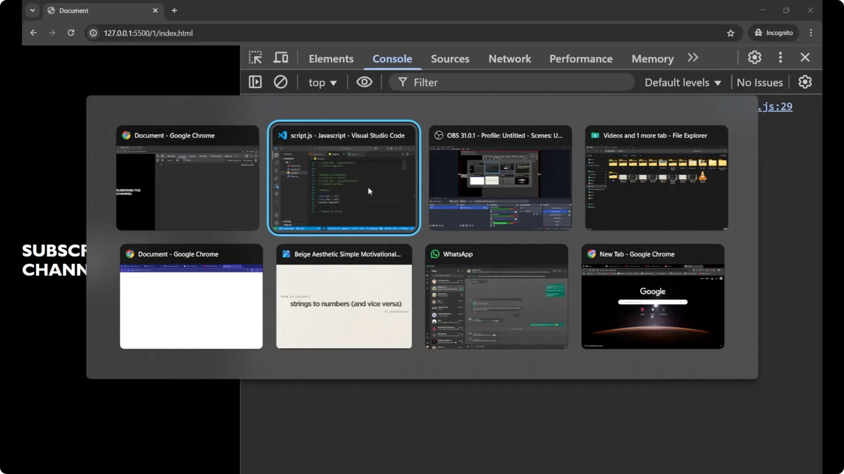Show more DevTools tabs chevron

(x=693, y=58)
